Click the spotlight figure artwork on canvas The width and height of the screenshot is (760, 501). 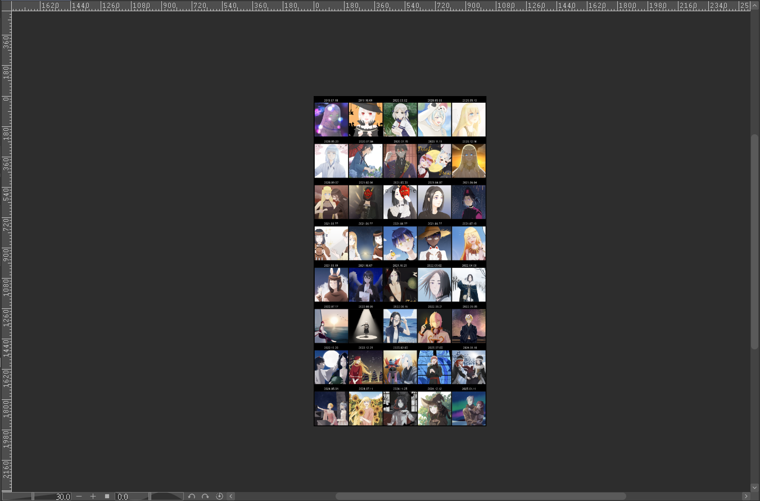[x=366, y=326]
